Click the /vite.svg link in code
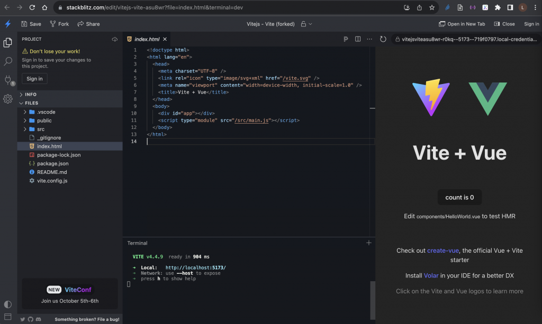 click(295, 78)
